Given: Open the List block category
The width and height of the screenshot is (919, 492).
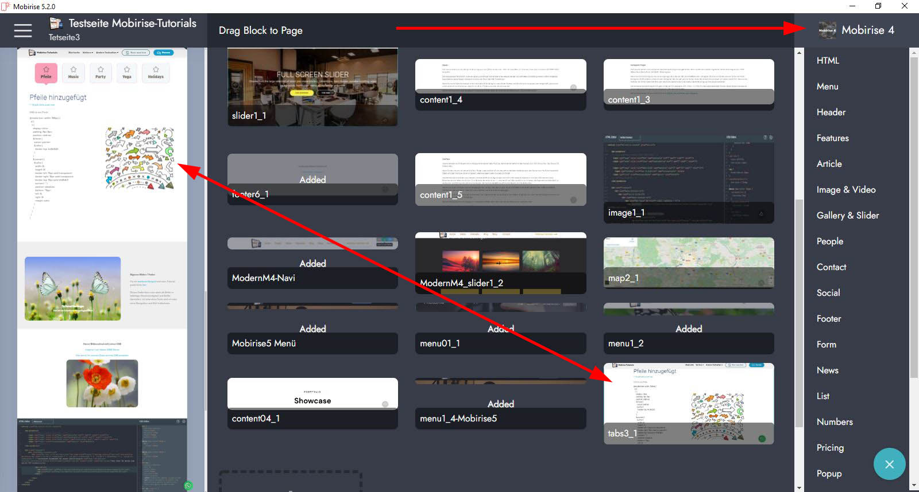Looking at the screenshot, I should coord(823,396).
